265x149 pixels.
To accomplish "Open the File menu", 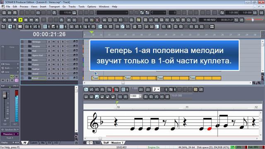I will pos(8,7).
